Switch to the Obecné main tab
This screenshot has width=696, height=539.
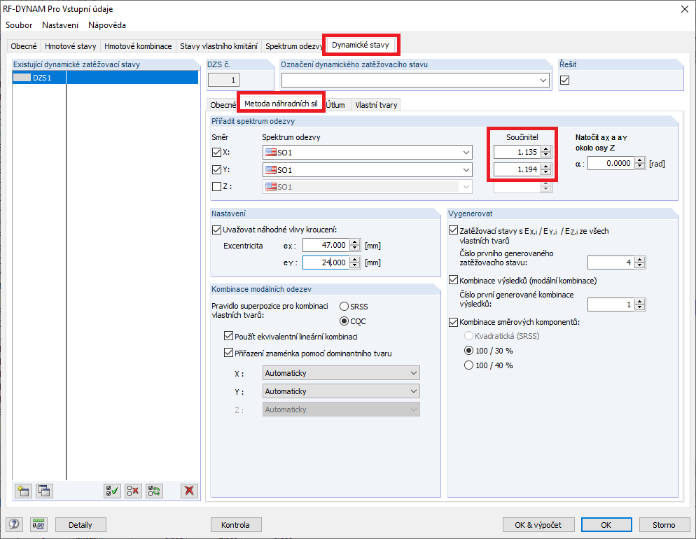pos(24,46)
